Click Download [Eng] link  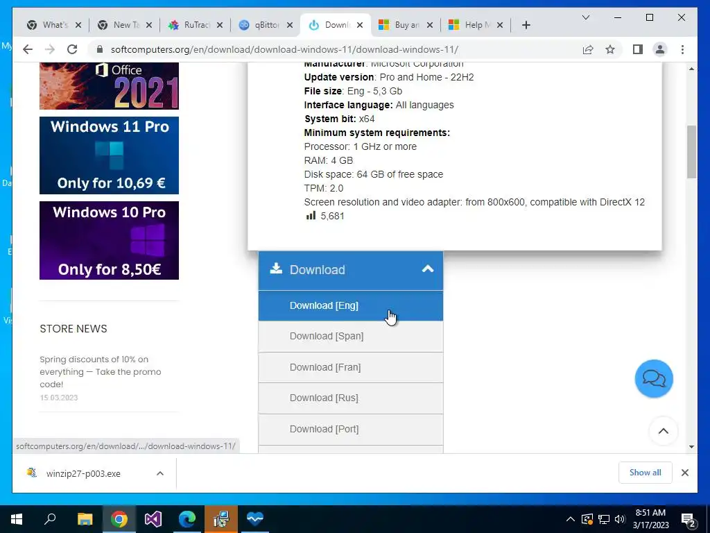350,305
